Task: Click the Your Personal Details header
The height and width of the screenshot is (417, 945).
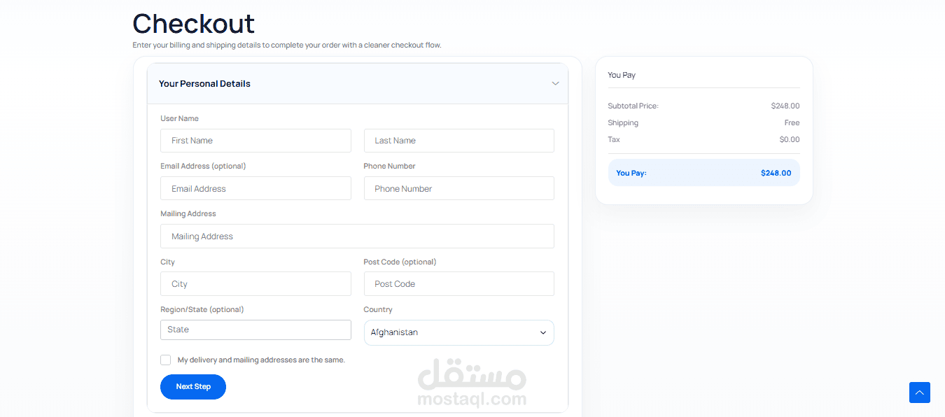Action: tap(204, 83)
